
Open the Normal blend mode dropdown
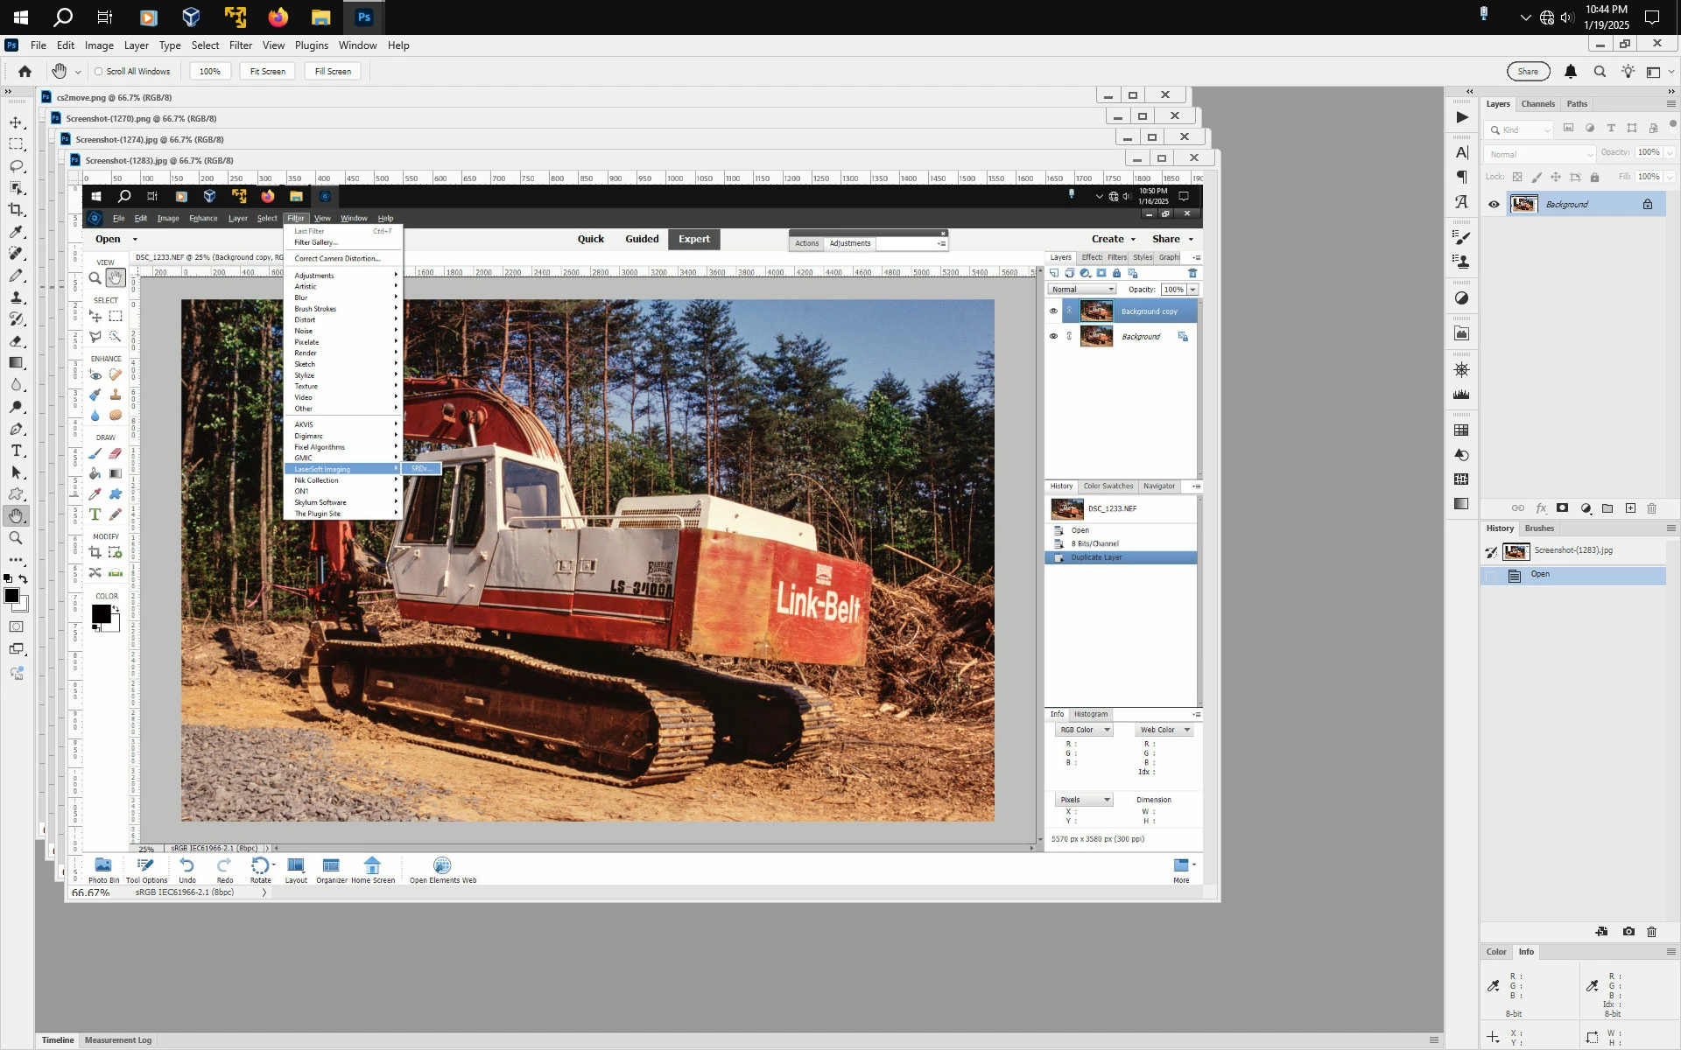[1540, 154]
